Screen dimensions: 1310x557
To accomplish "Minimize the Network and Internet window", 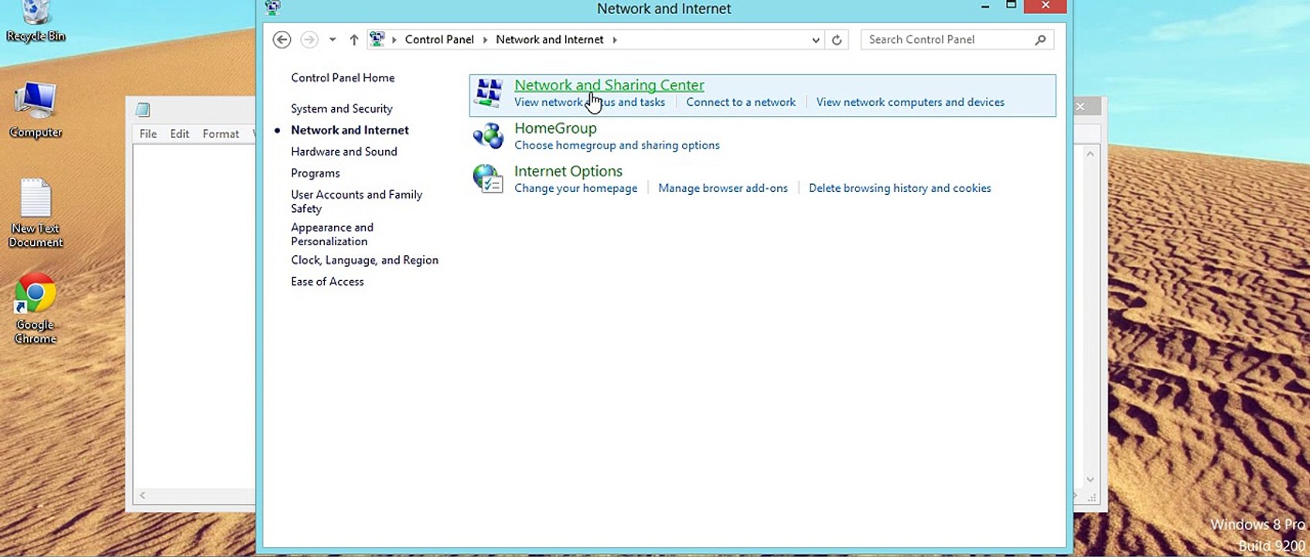I will coord(985,7).
